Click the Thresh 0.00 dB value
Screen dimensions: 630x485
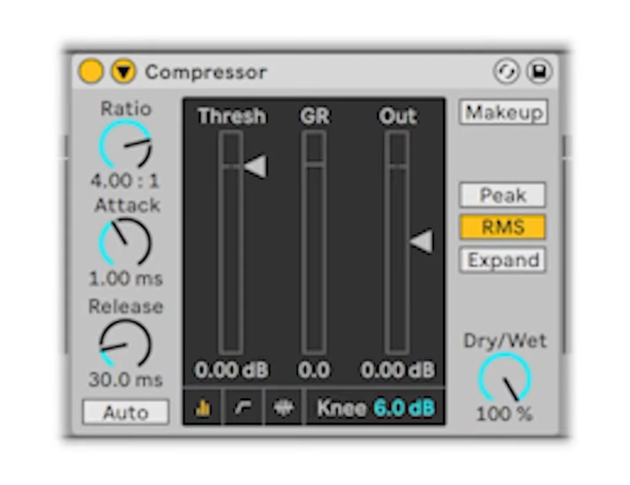point(232,370)
